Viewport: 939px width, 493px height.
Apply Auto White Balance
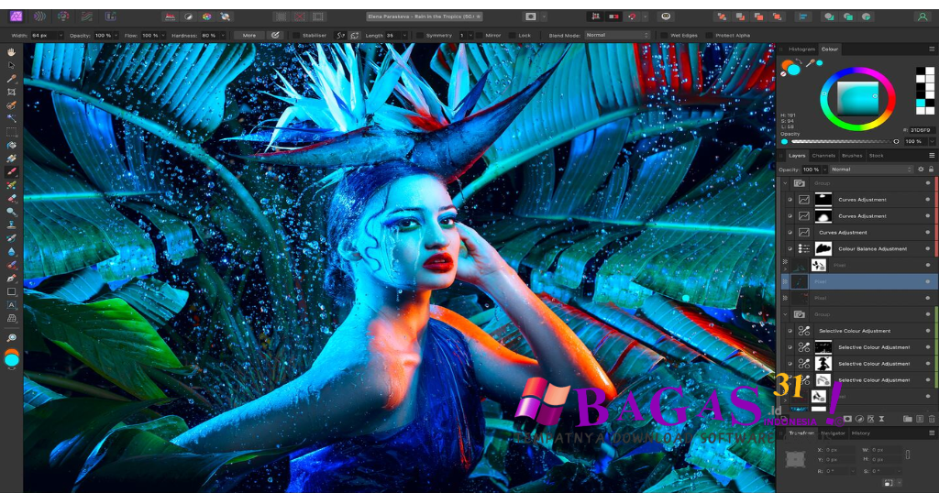tap(226, 16)
